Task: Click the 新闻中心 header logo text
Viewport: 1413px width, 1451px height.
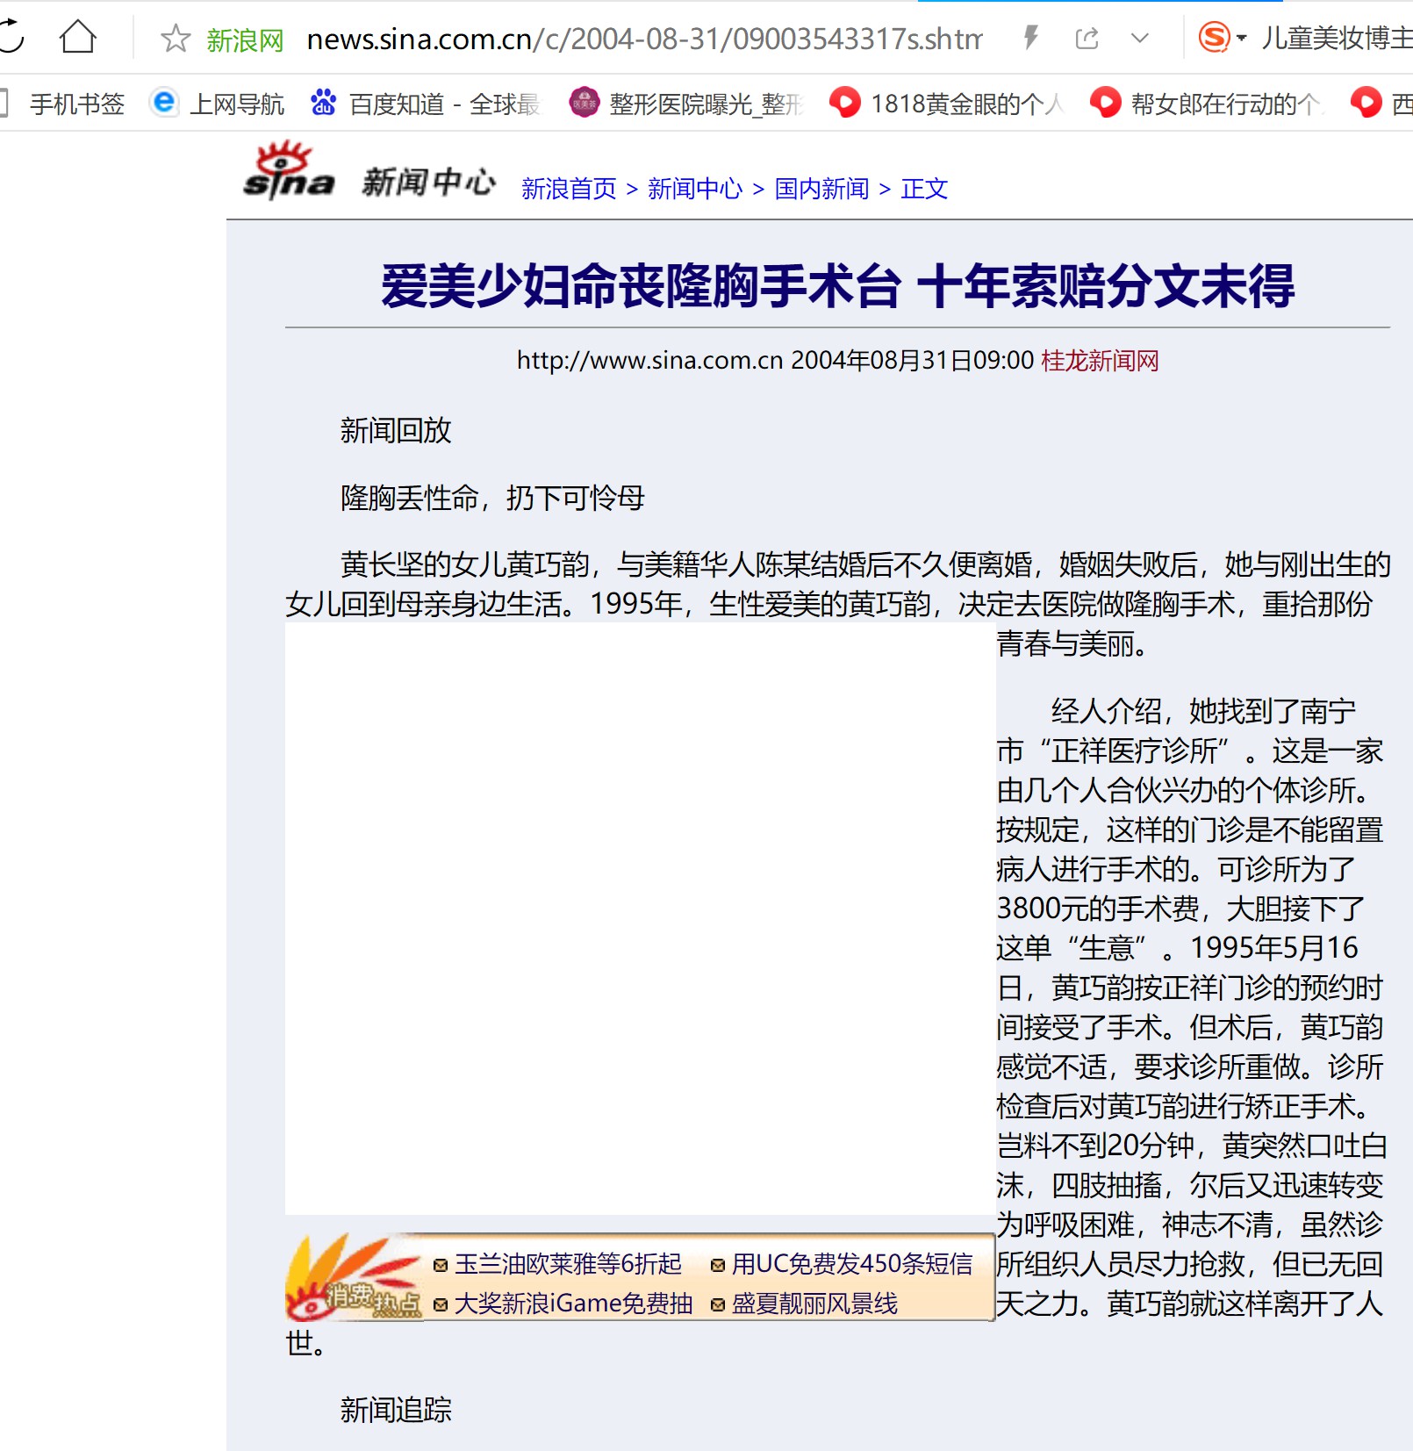Action: tap(428, 182)
